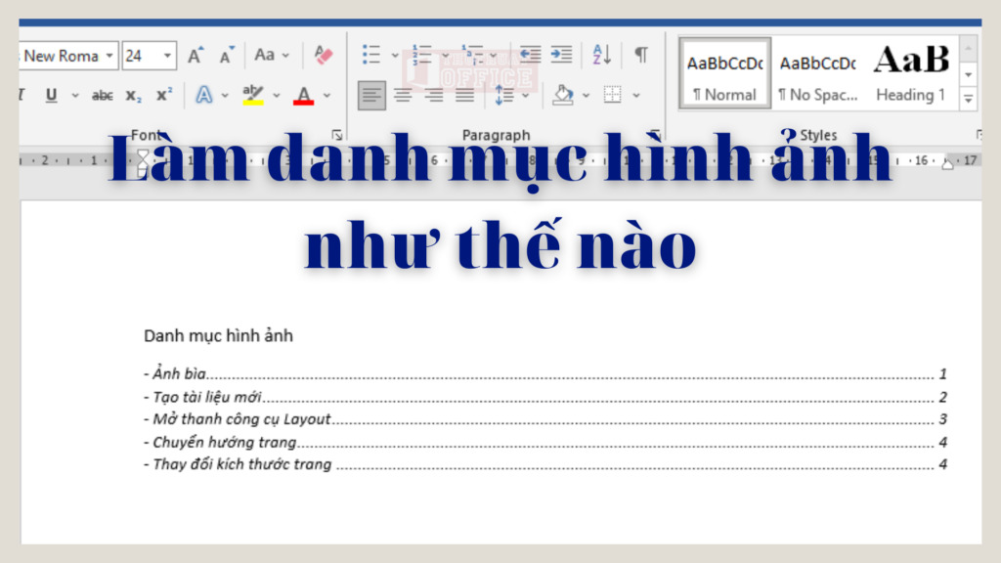The height and width of the screenshot is (563, 1001).
Task: Toggle Underline formatting on selected text
Action: point(51,95)
